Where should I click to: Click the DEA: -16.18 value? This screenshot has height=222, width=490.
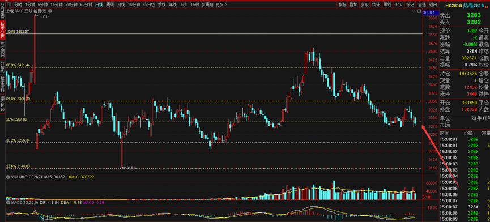click(71, 203)
